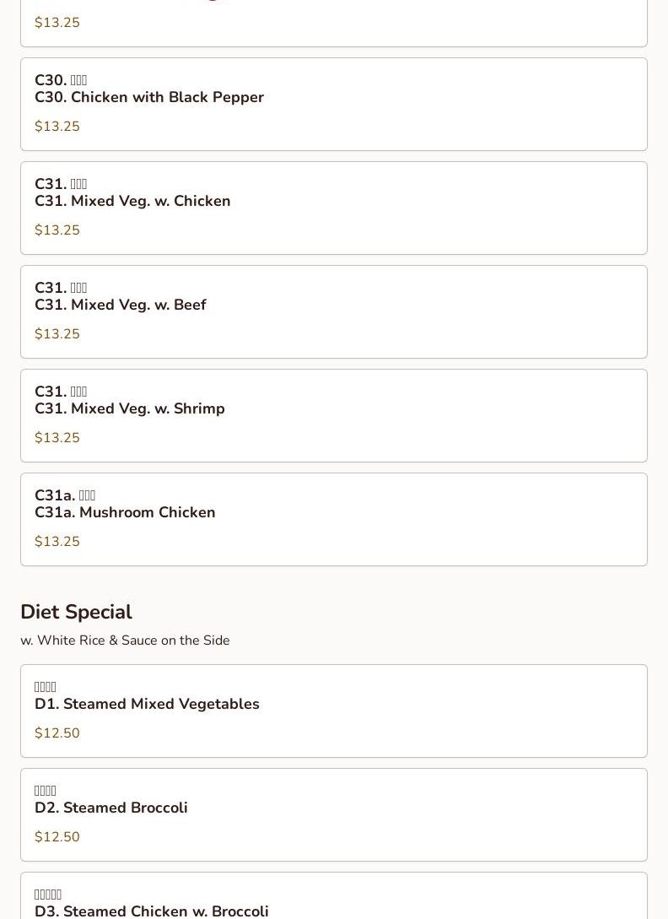Open D1. Steamed Mixed Vegetables
668x919 pixels.
click(333, 711)
